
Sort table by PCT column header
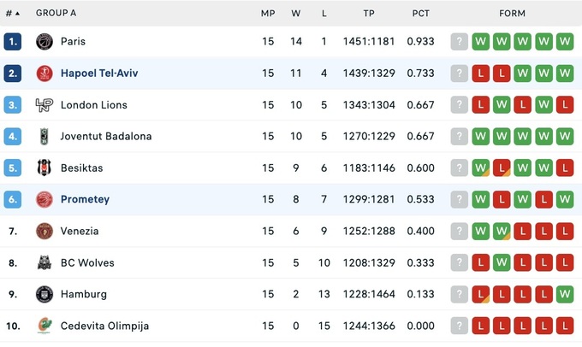pyautogui.click(x=421, y=14)
